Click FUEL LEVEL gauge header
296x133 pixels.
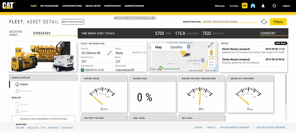153,118
